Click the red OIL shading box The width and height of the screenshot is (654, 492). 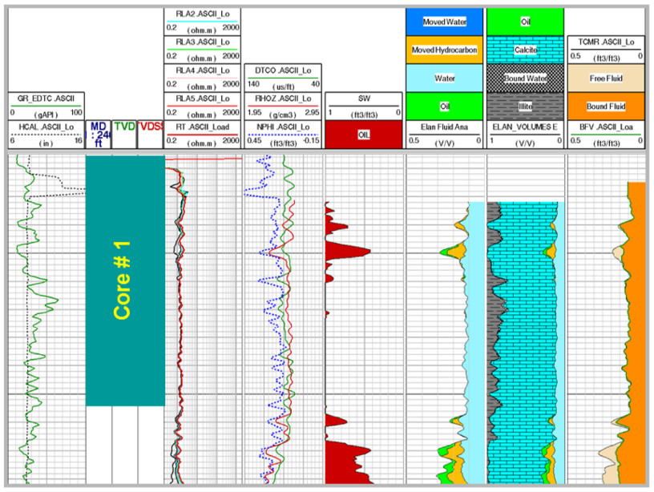click(363, 135)
